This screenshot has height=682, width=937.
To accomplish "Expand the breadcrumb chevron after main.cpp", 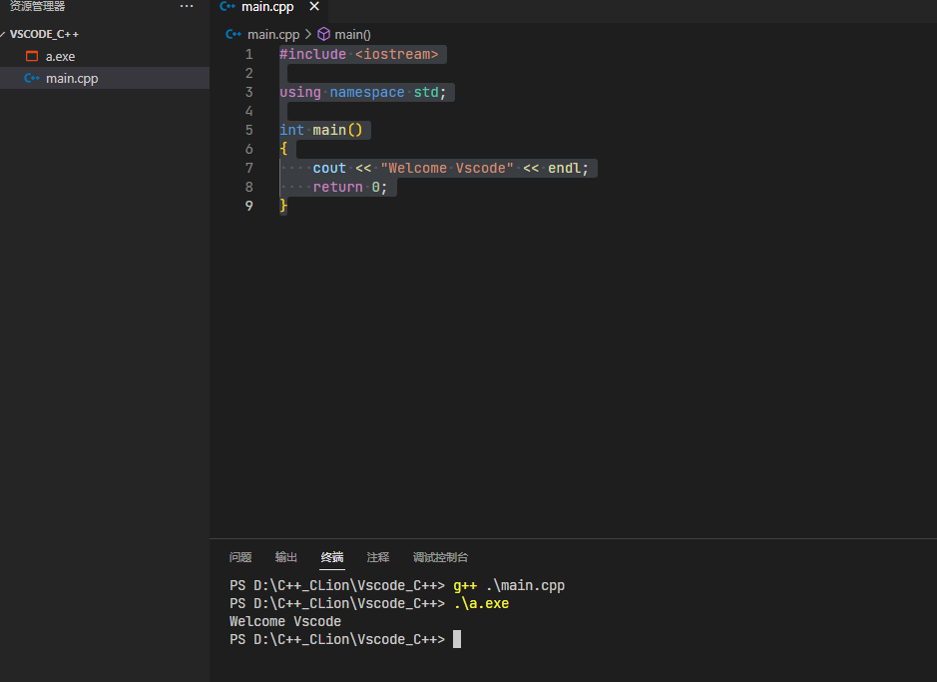I will pos(308,34).
